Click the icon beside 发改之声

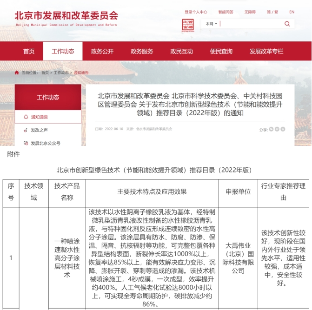(x=26, y=130)
